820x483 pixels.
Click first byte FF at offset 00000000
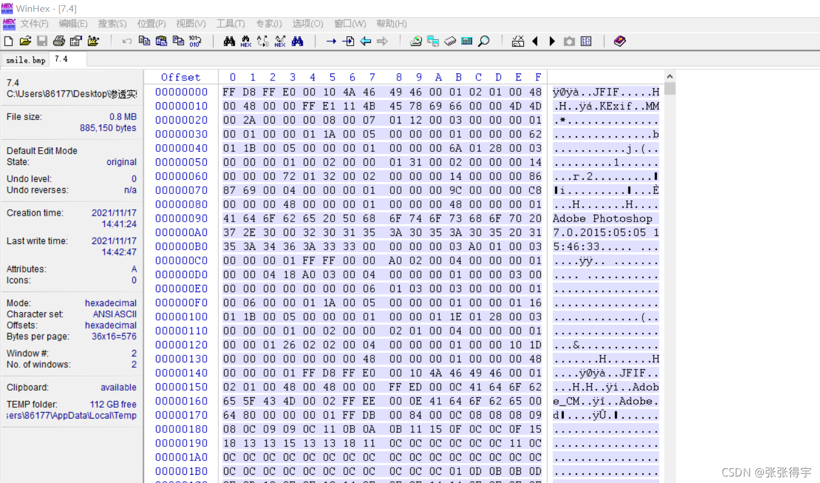229,92
